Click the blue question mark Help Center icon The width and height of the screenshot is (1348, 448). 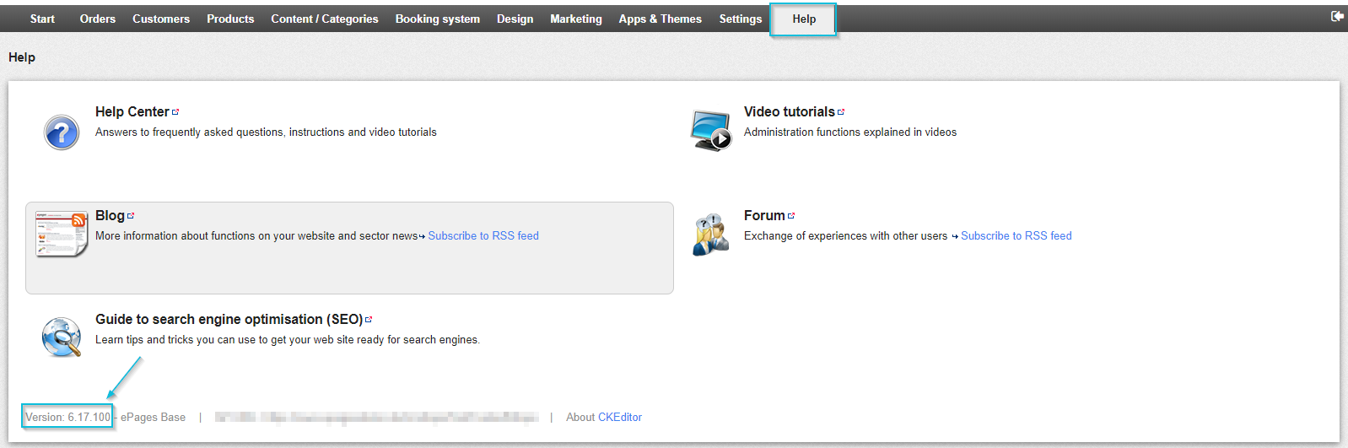pyautogui.click(x=62, y=132)
